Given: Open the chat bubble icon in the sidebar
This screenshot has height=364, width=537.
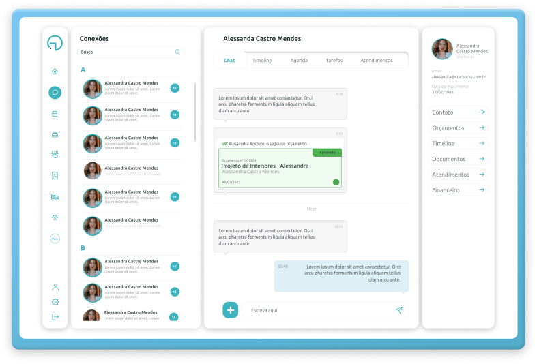Looking at the screenshot, I should tap(55, 93).
